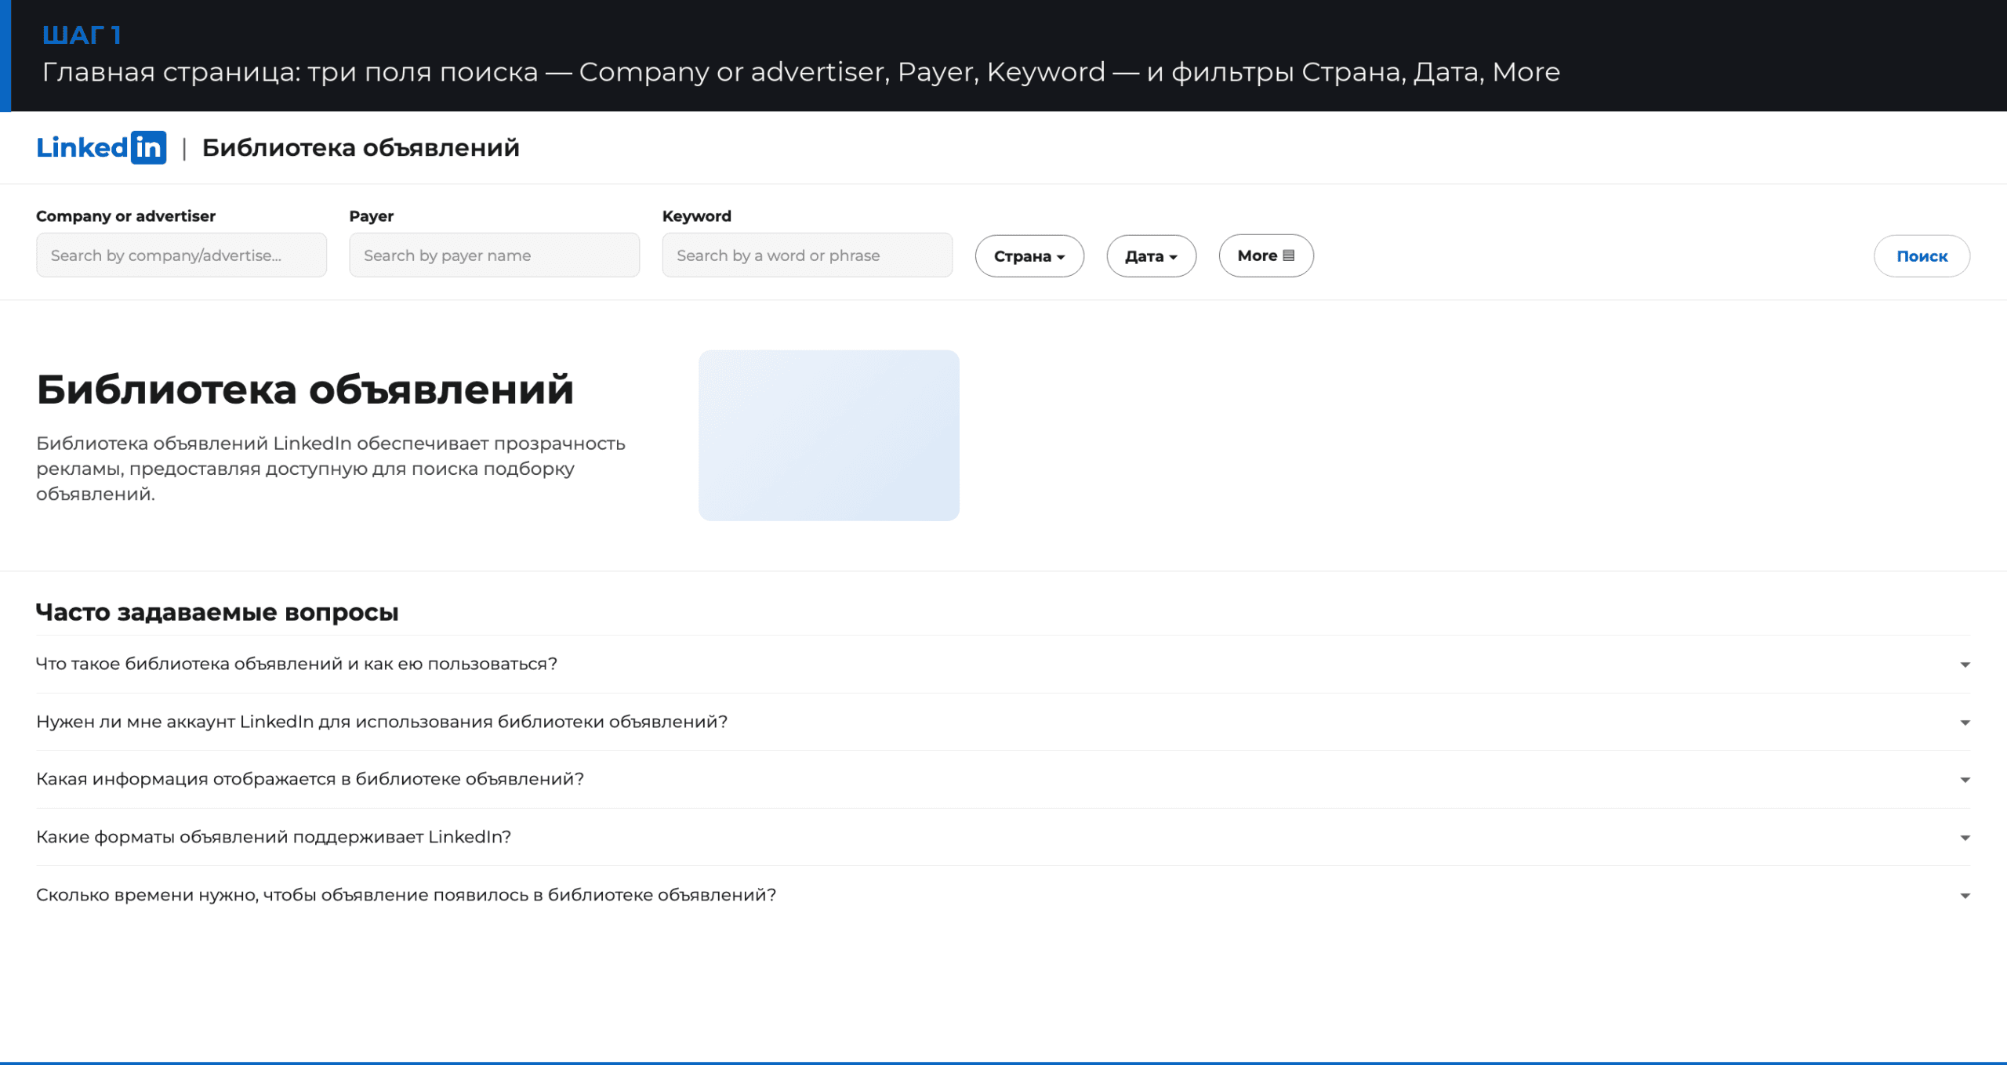Open the Страна filter dropdown
The height and width of the screenshot is (1065, 2007).
(x=1029, y=256)
